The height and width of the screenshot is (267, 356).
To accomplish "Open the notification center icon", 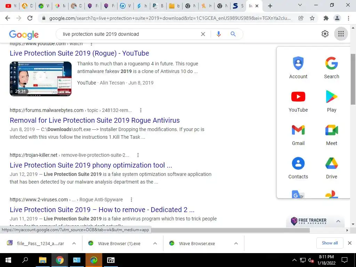I will click(x=345, y=260).
